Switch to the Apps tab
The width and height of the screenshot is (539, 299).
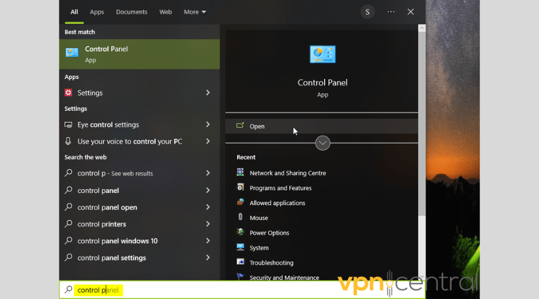[x=97, y=12]
